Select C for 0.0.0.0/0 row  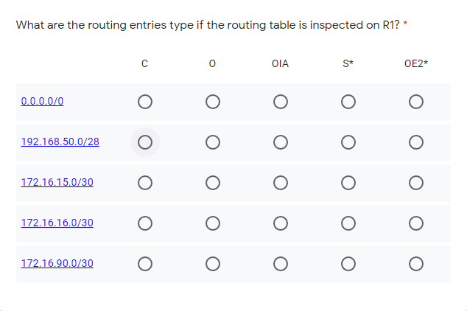click(145, 101)
